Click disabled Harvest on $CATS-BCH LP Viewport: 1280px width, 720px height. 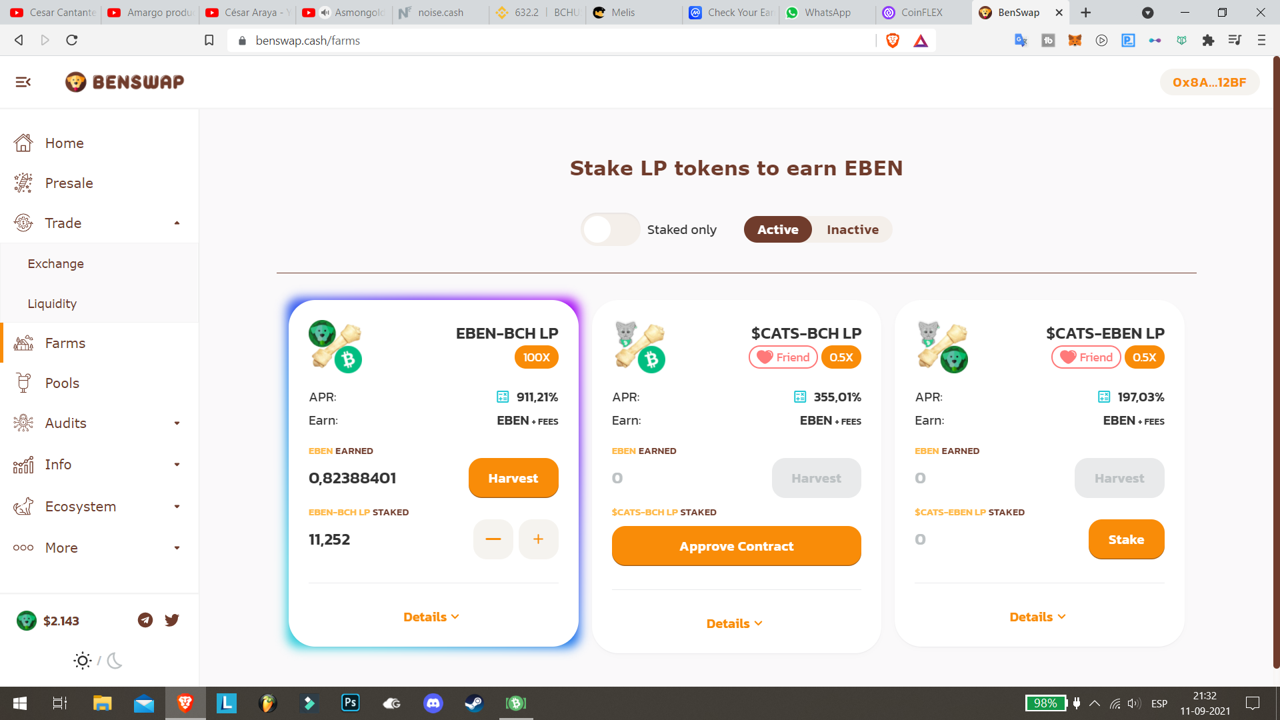(816, 478)
